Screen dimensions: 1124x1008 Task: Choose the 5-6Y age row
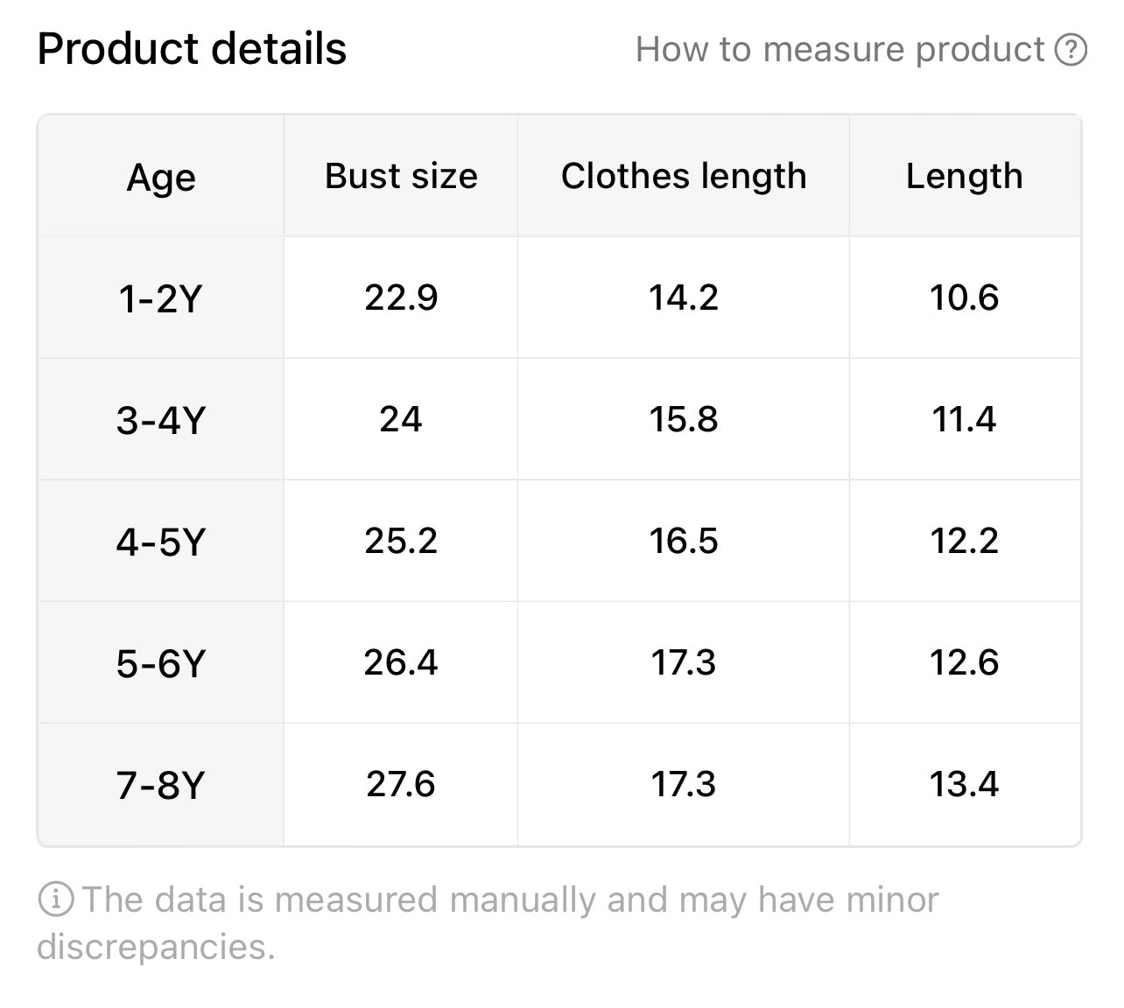click(x=559, y=662)
